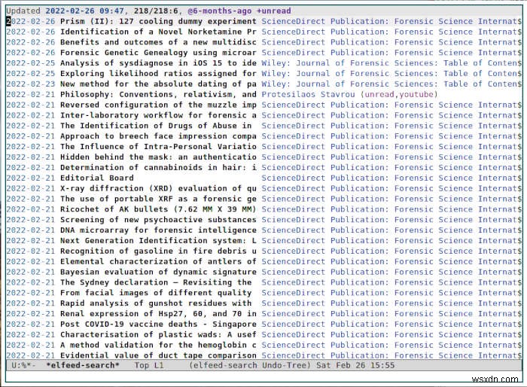Click the date on 'Editorial Board' row
Image resolution: width=527 pixels, height=387 pixels.
coord(31,178)
